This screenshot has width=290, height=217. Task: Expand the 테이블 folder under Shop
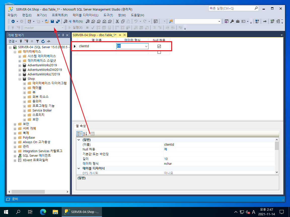point(24,88)
